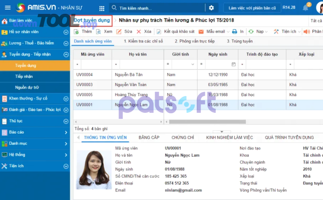The height and width of the screenshot is (200, 323).
Task: Open the hamburger menu icon
Action: click(8, 8)
